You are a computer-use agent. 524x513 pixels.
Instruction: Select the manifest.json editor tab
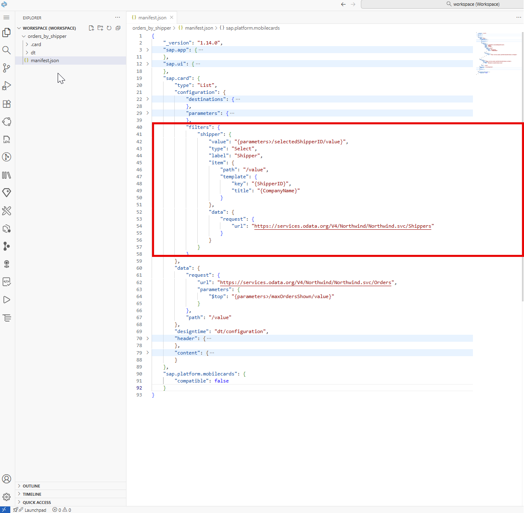[x=152, y=17]
